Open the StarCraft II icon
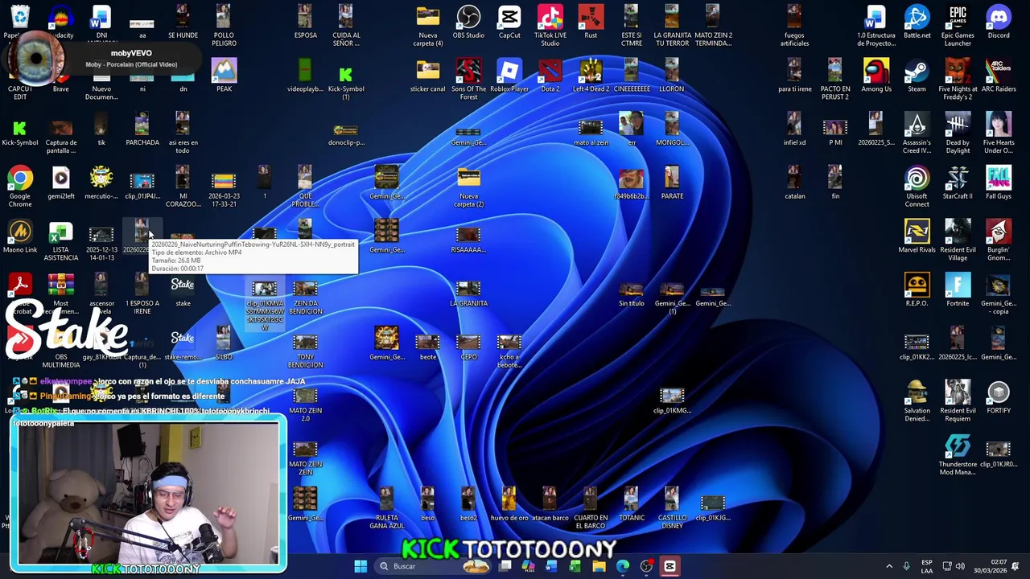Image resolution: width=1030 pixels, height=579 pixels. [x=958, y=183]
